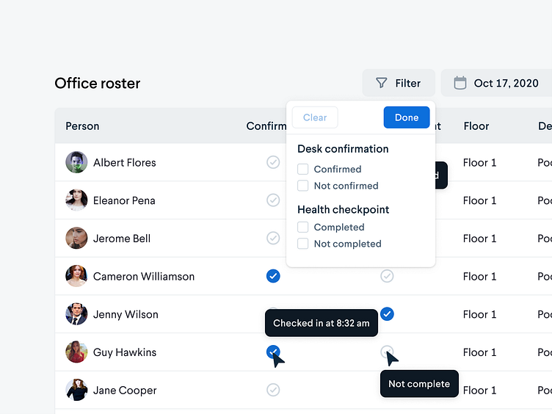The width and height of the screenshot is (552, 414).
Task: Click Jenny Wilson's blue health checkpoint checkmark
Action: point(387,314)
